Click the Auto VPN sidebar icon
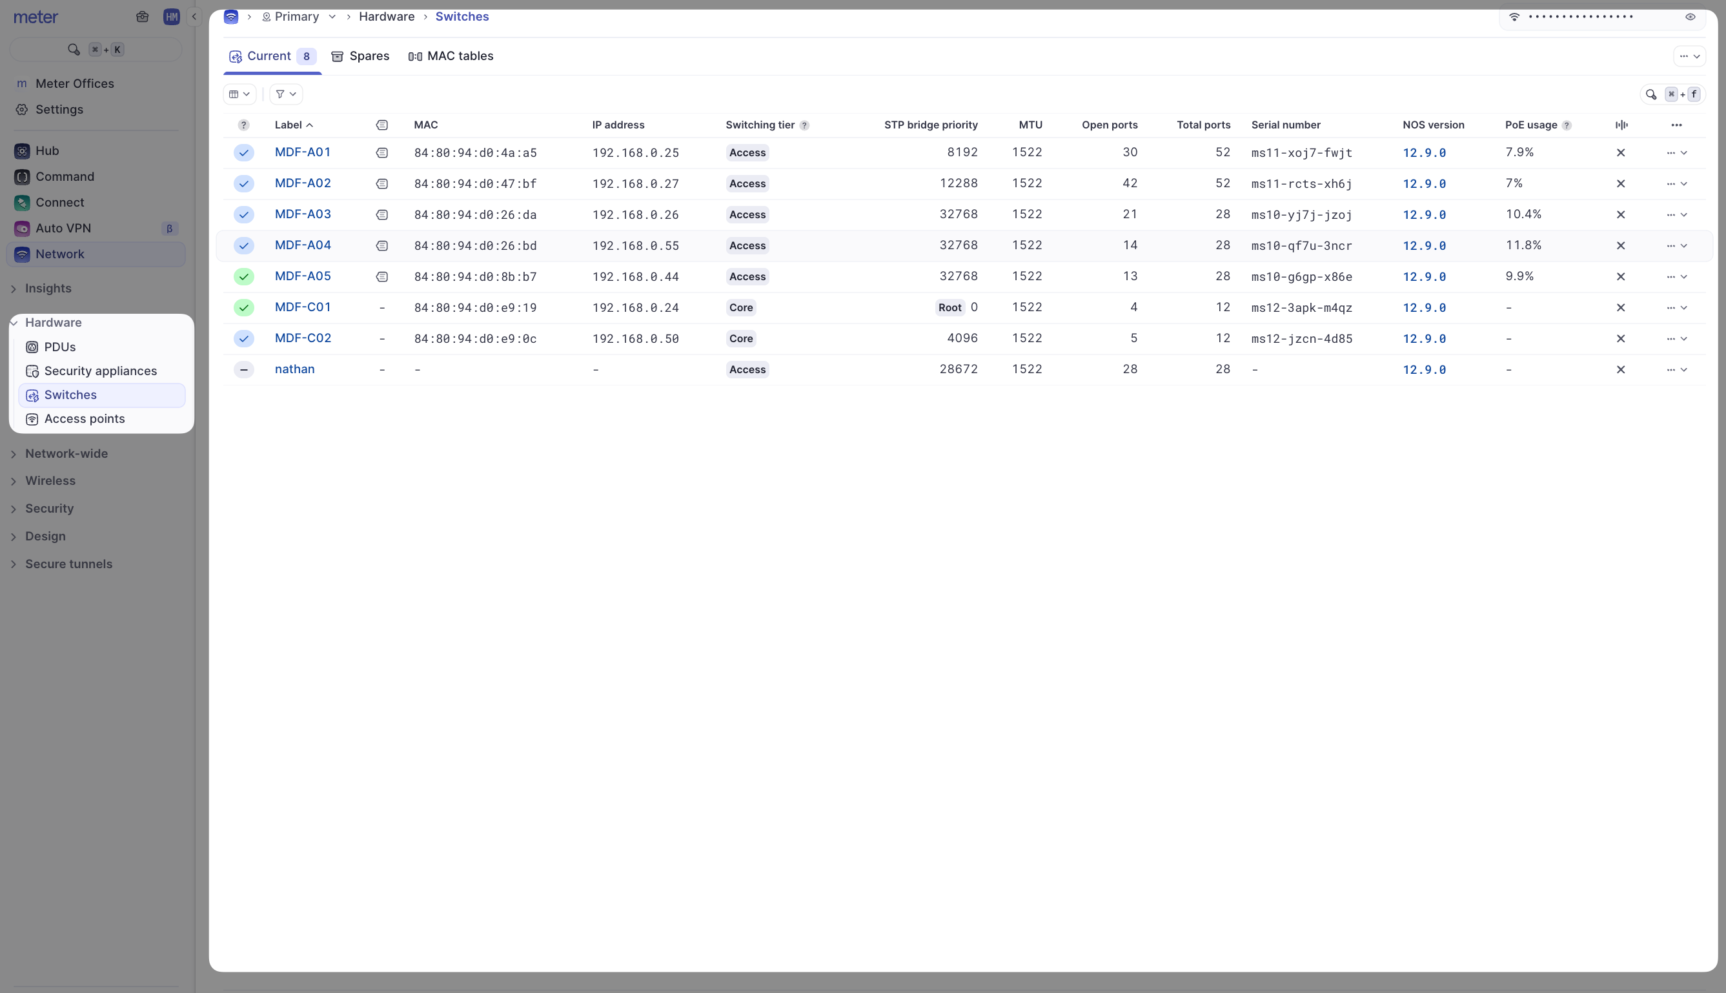 coord(22,228)
